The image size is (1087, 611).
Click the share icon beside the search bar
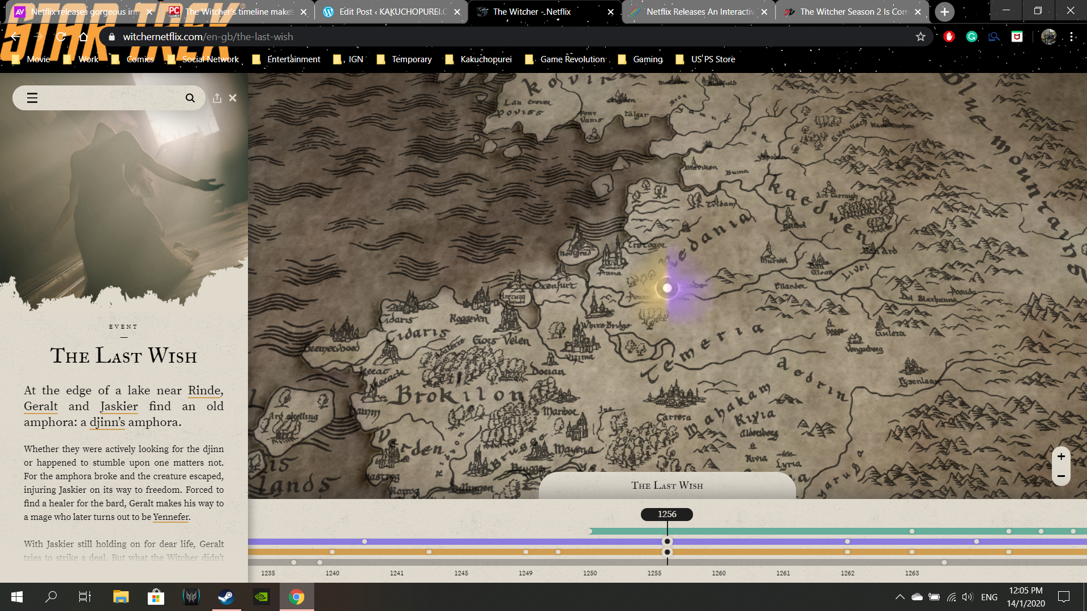point(217,98)
